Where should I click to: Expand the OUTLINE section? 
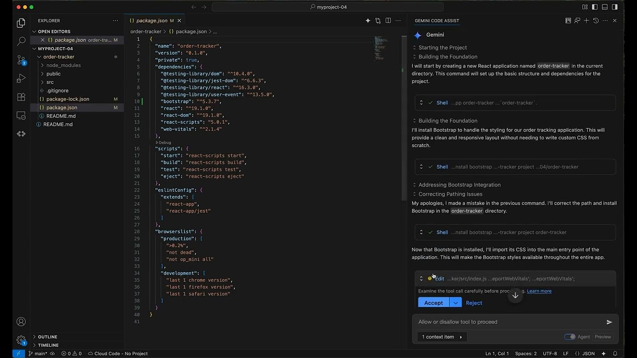(x=48, y=337)
